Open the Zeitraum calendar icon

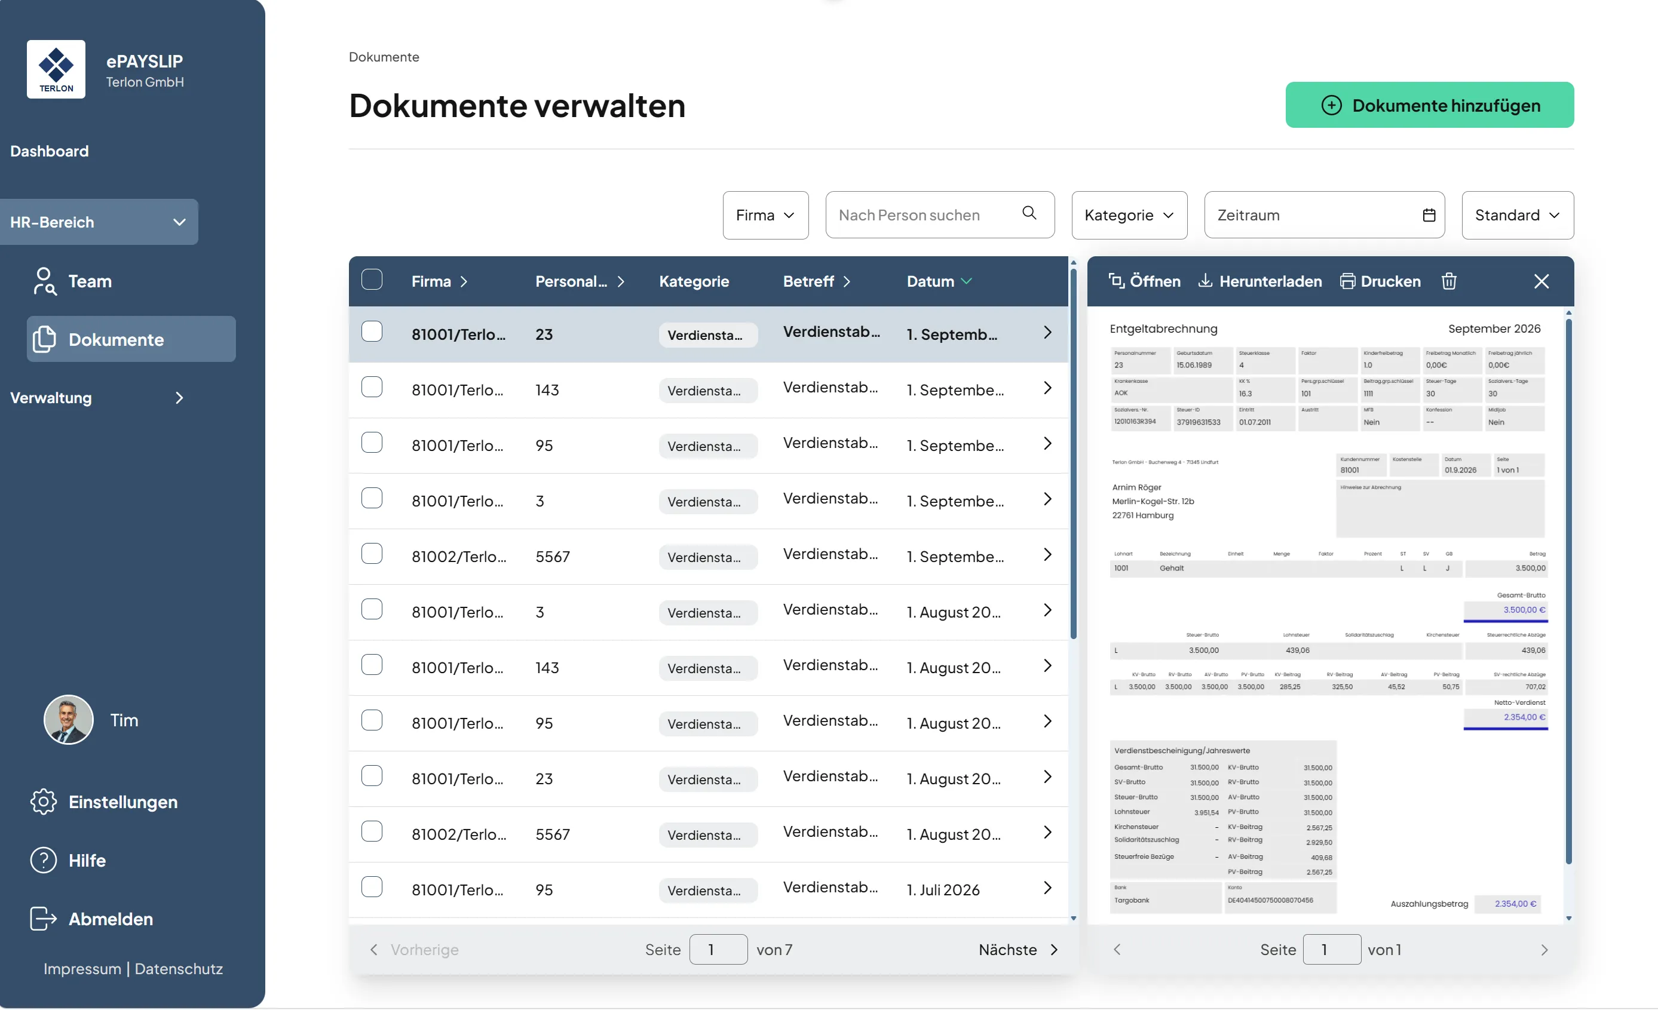[1429, 216]
